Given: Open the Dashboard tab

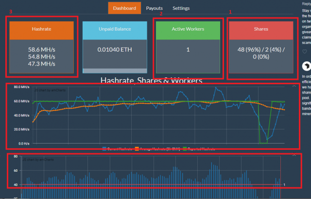Looking at the screenshot, I should tap(125, 8).
